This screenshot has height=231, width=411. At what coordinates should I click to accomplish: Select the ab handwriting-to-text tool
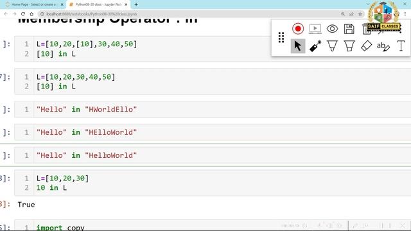[383, 46]
